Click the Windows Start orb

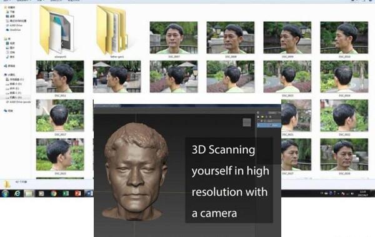point(5,193)
